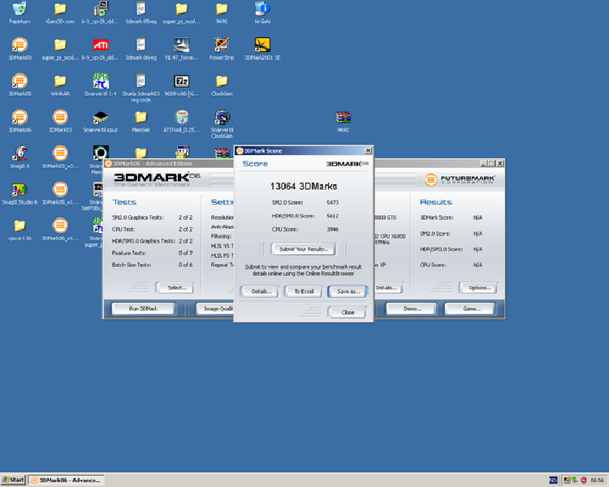Close the 3DMark Score dialog via Close button

click(348, 312)
